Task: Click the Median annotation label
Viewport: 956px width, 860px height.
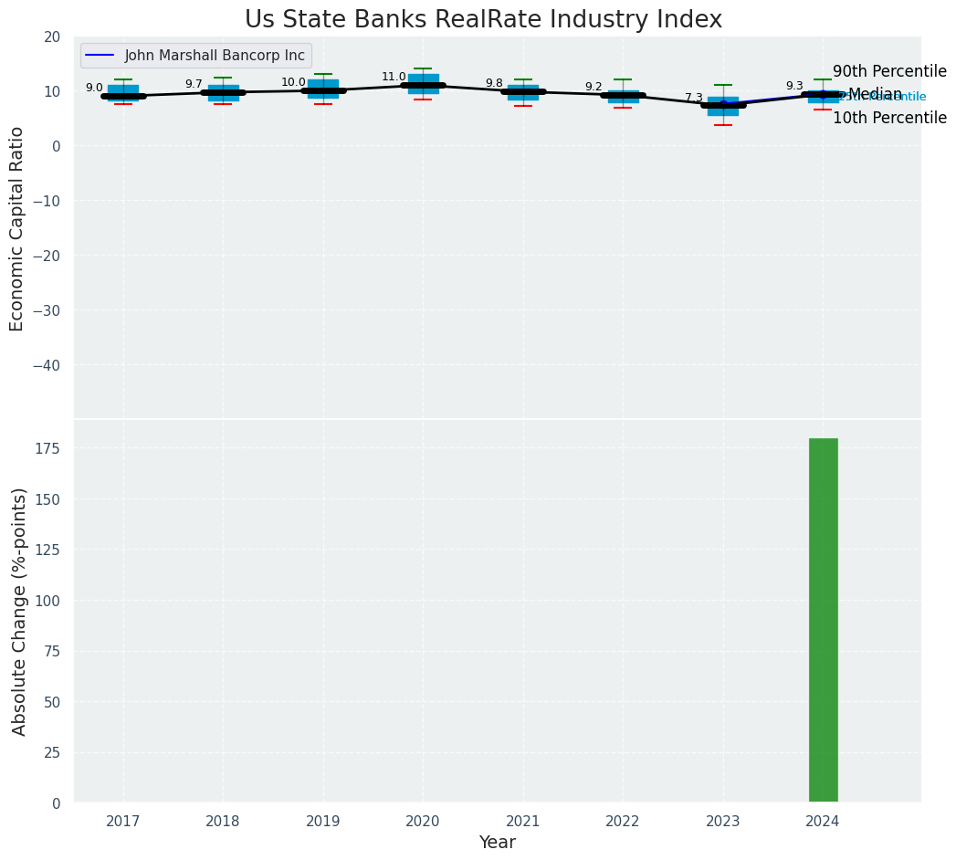Action: point(875,94)
